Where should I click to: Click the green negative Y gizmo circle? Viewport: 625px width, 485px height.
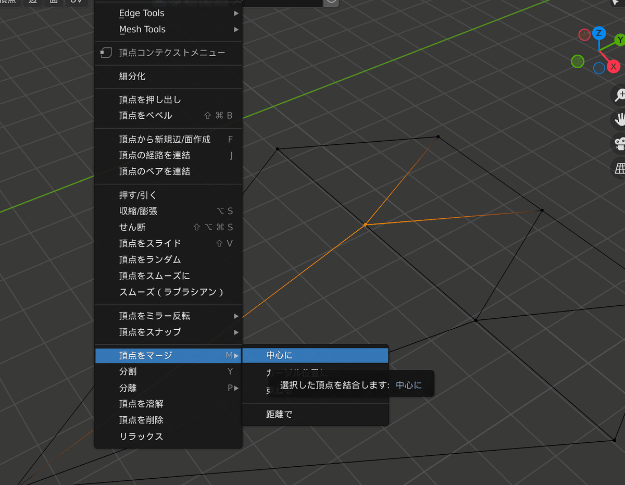(x=578, y=61)
